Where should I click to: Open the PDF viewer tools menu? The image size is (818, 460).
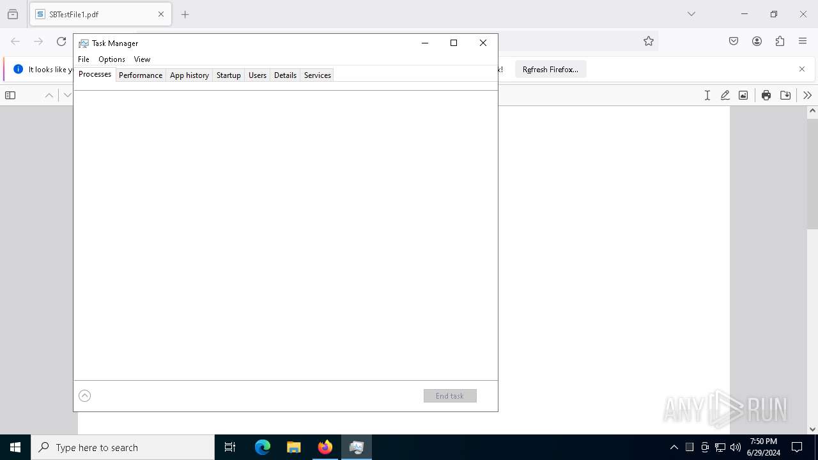[x=808, y=95]
